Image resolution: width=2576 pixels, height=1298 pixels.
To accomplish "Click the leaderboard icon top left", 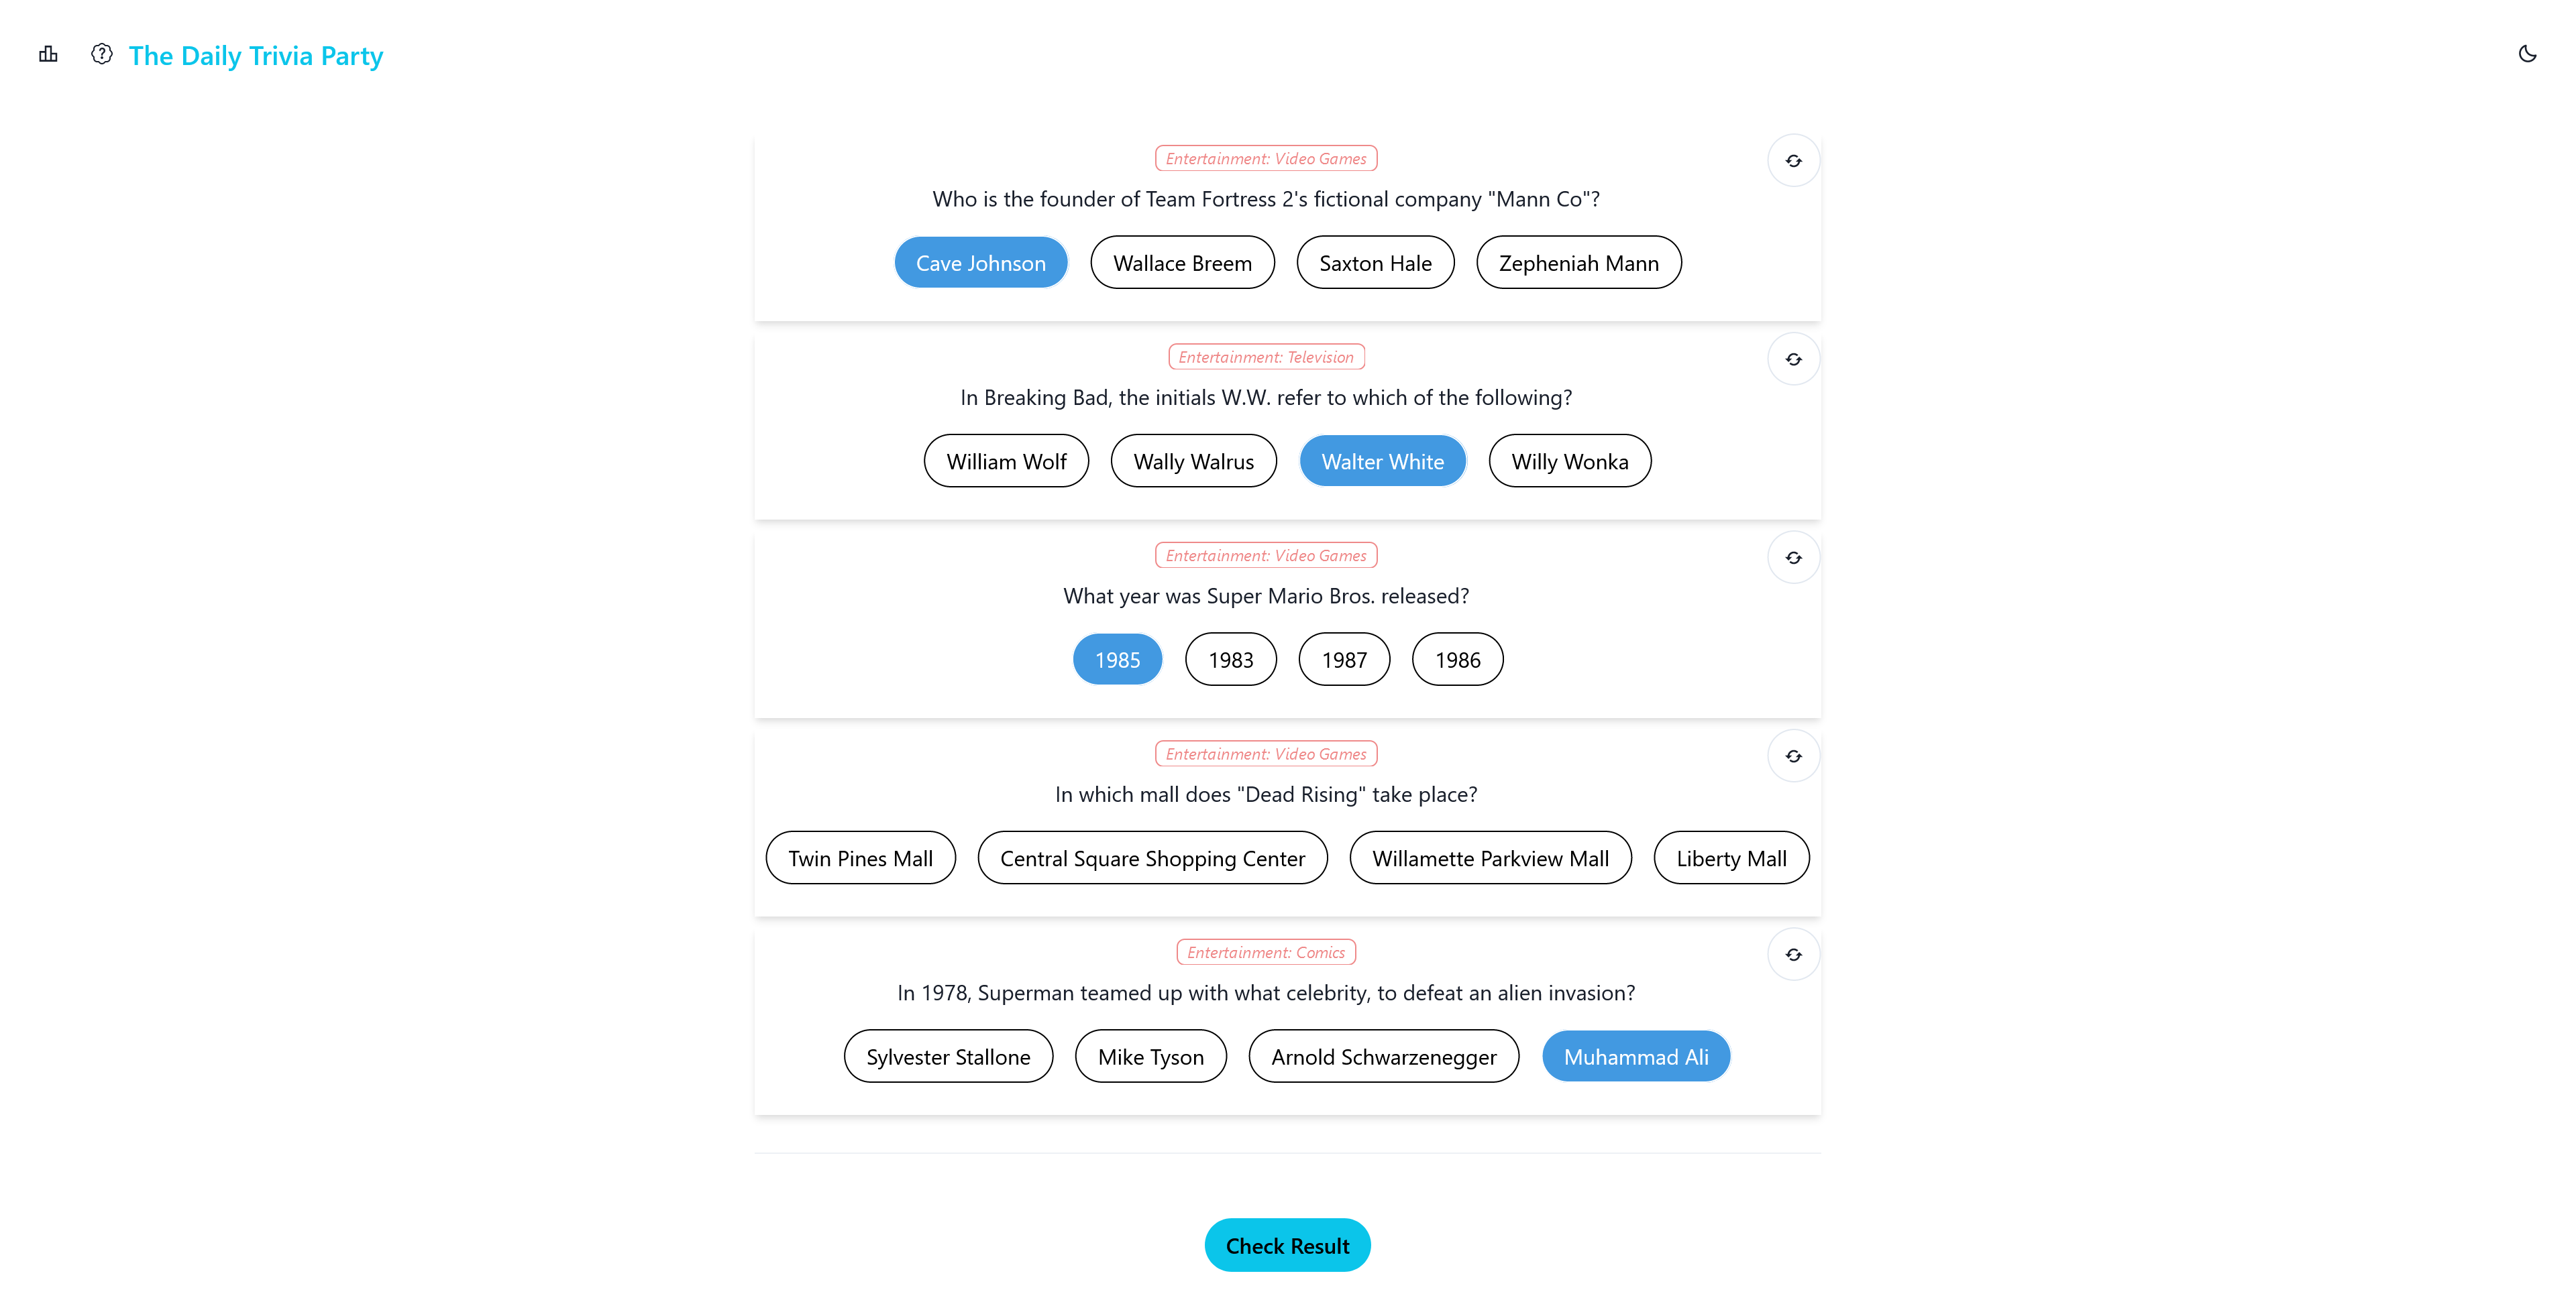I will coord(50,53).
